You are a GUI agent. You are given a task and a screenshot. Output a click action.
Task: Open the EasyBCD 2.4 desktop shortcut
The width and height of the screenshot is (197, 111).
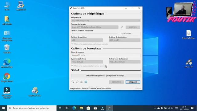click(x=21, y=6)
